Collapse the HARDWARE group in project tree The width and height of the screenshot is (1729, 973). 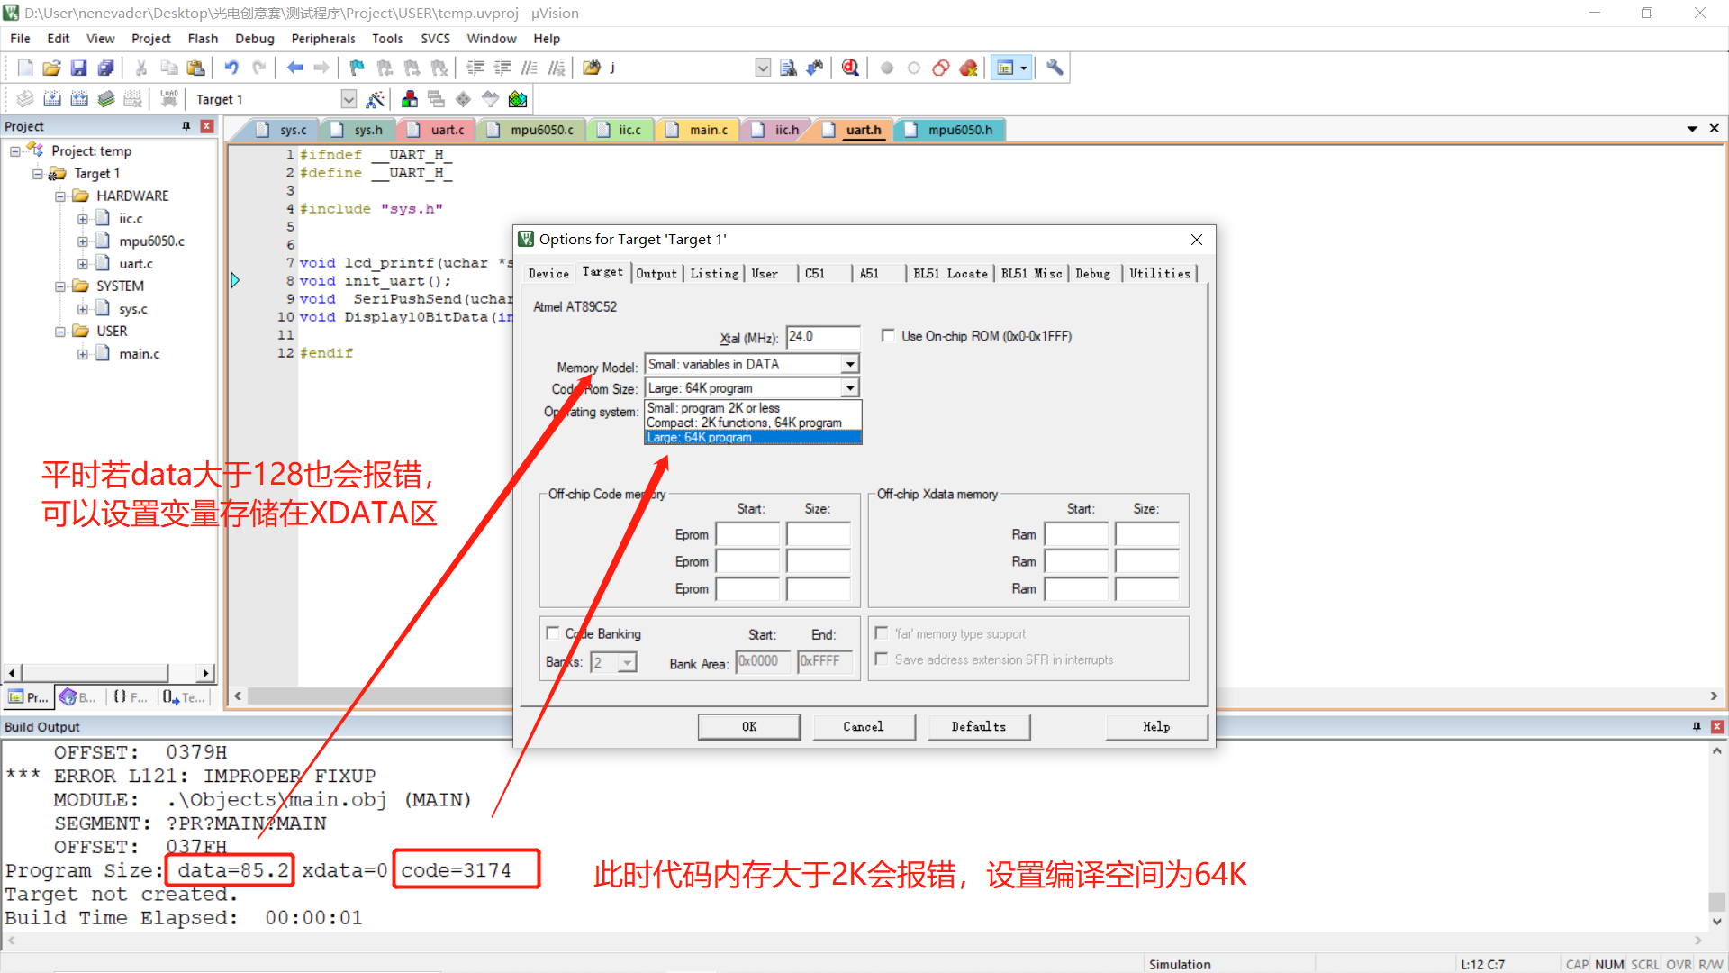[59, 196]
